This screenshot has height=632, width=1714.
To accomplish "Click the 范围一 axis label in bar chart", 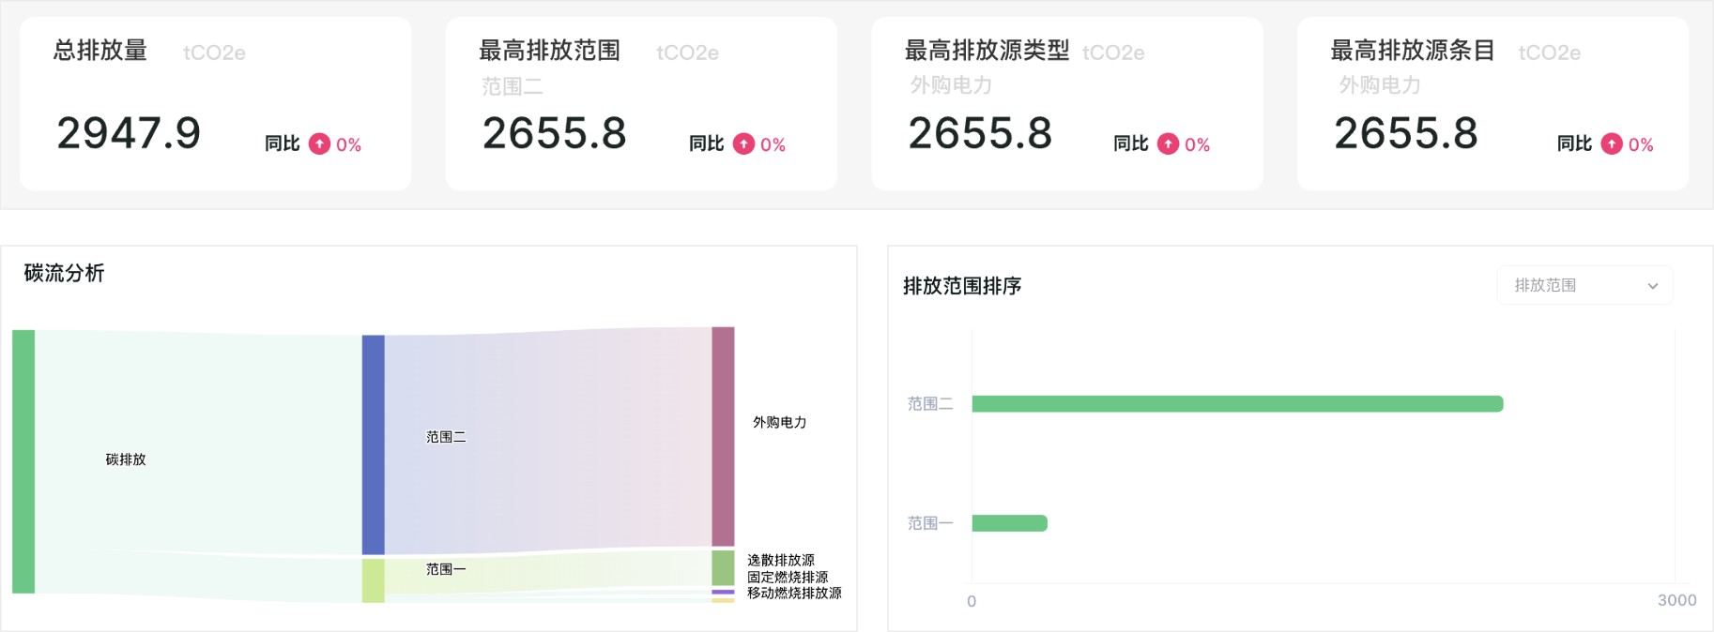I will click(x=930, y=523).
